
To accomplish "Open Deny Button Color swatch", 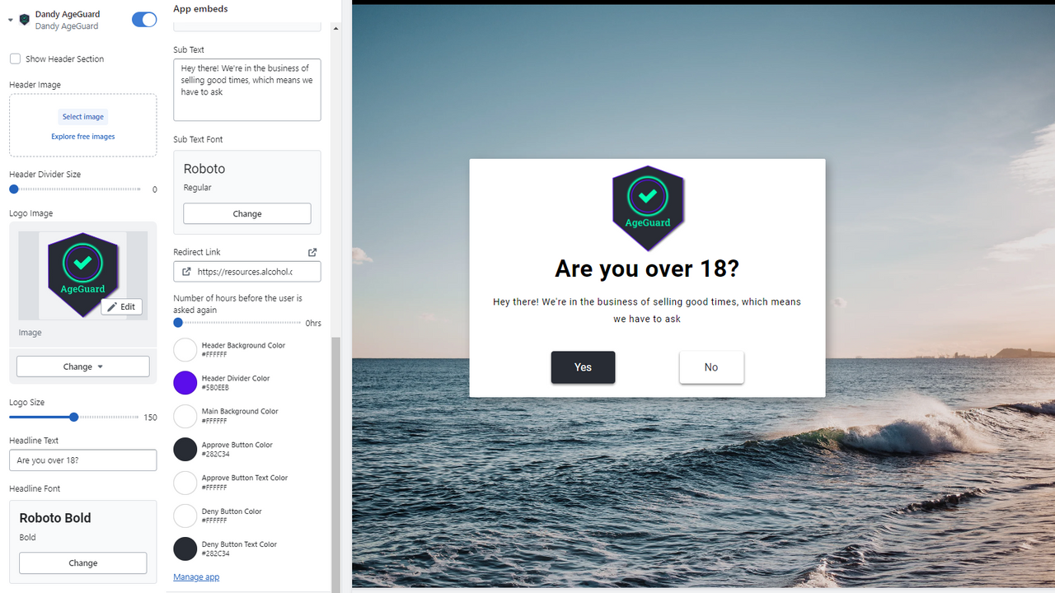I will click(185, 516).
